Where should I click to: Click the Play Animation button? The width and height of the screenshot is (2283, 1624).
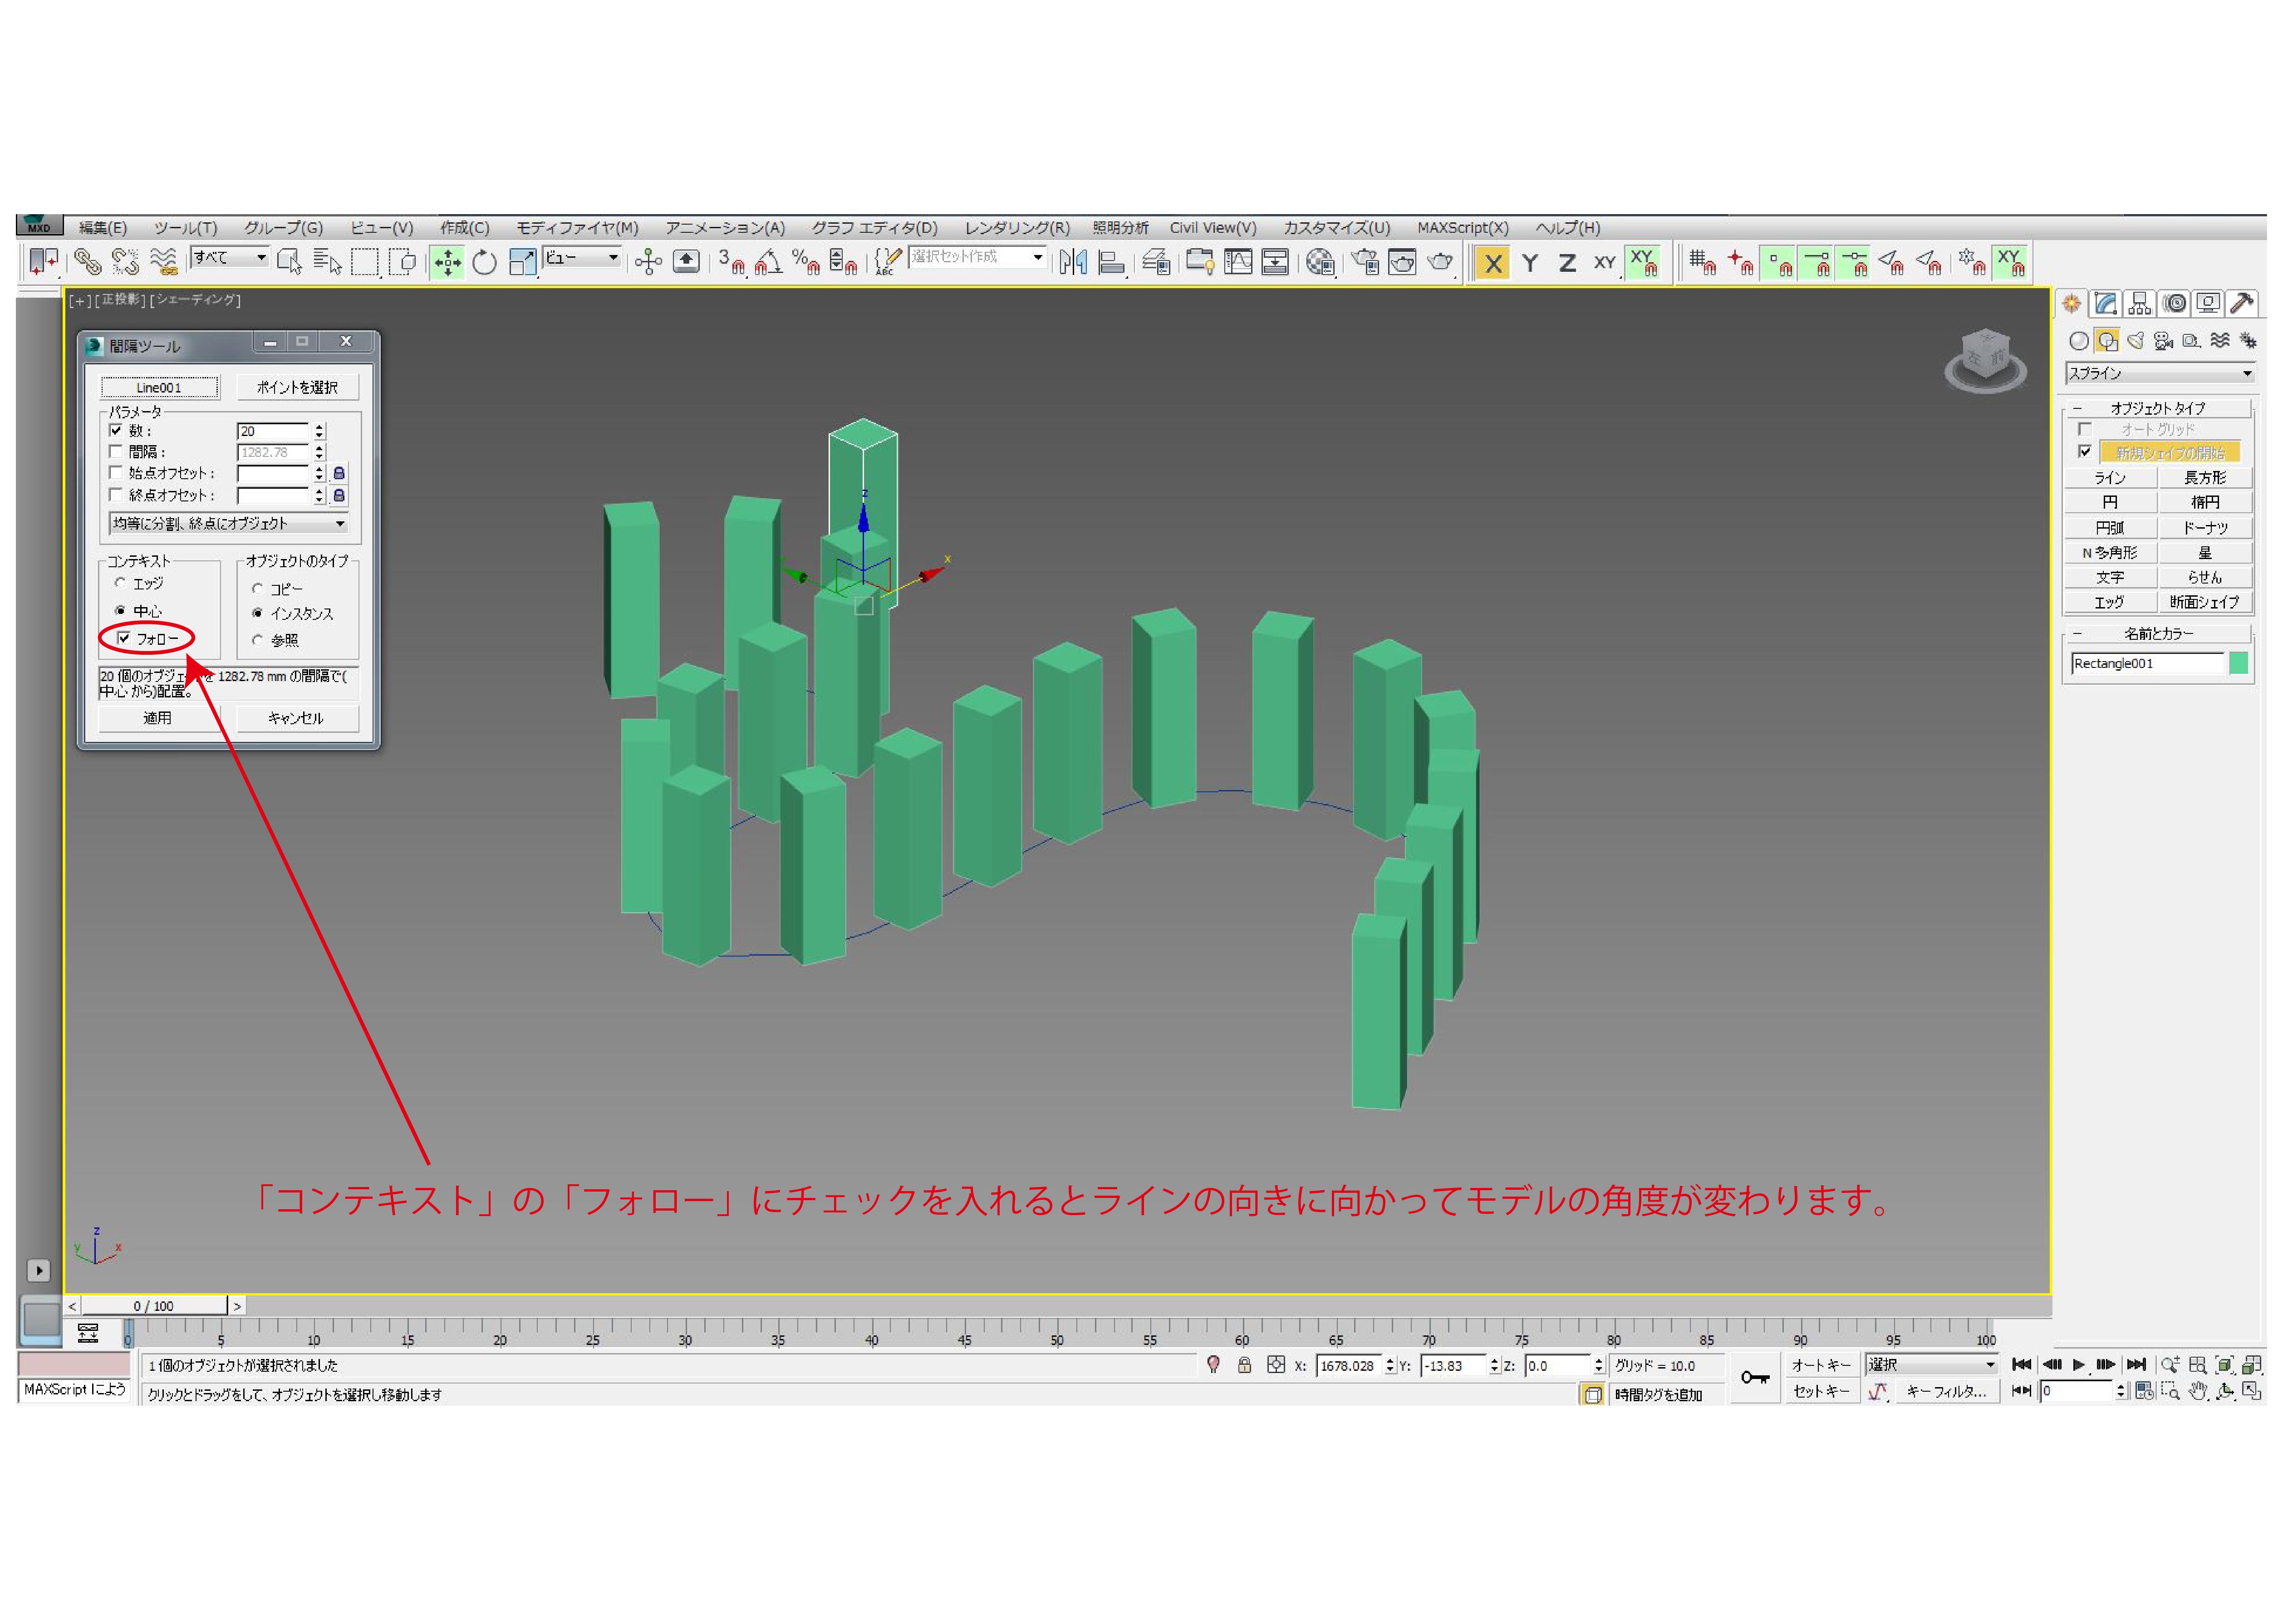tap(2078, 1365)
